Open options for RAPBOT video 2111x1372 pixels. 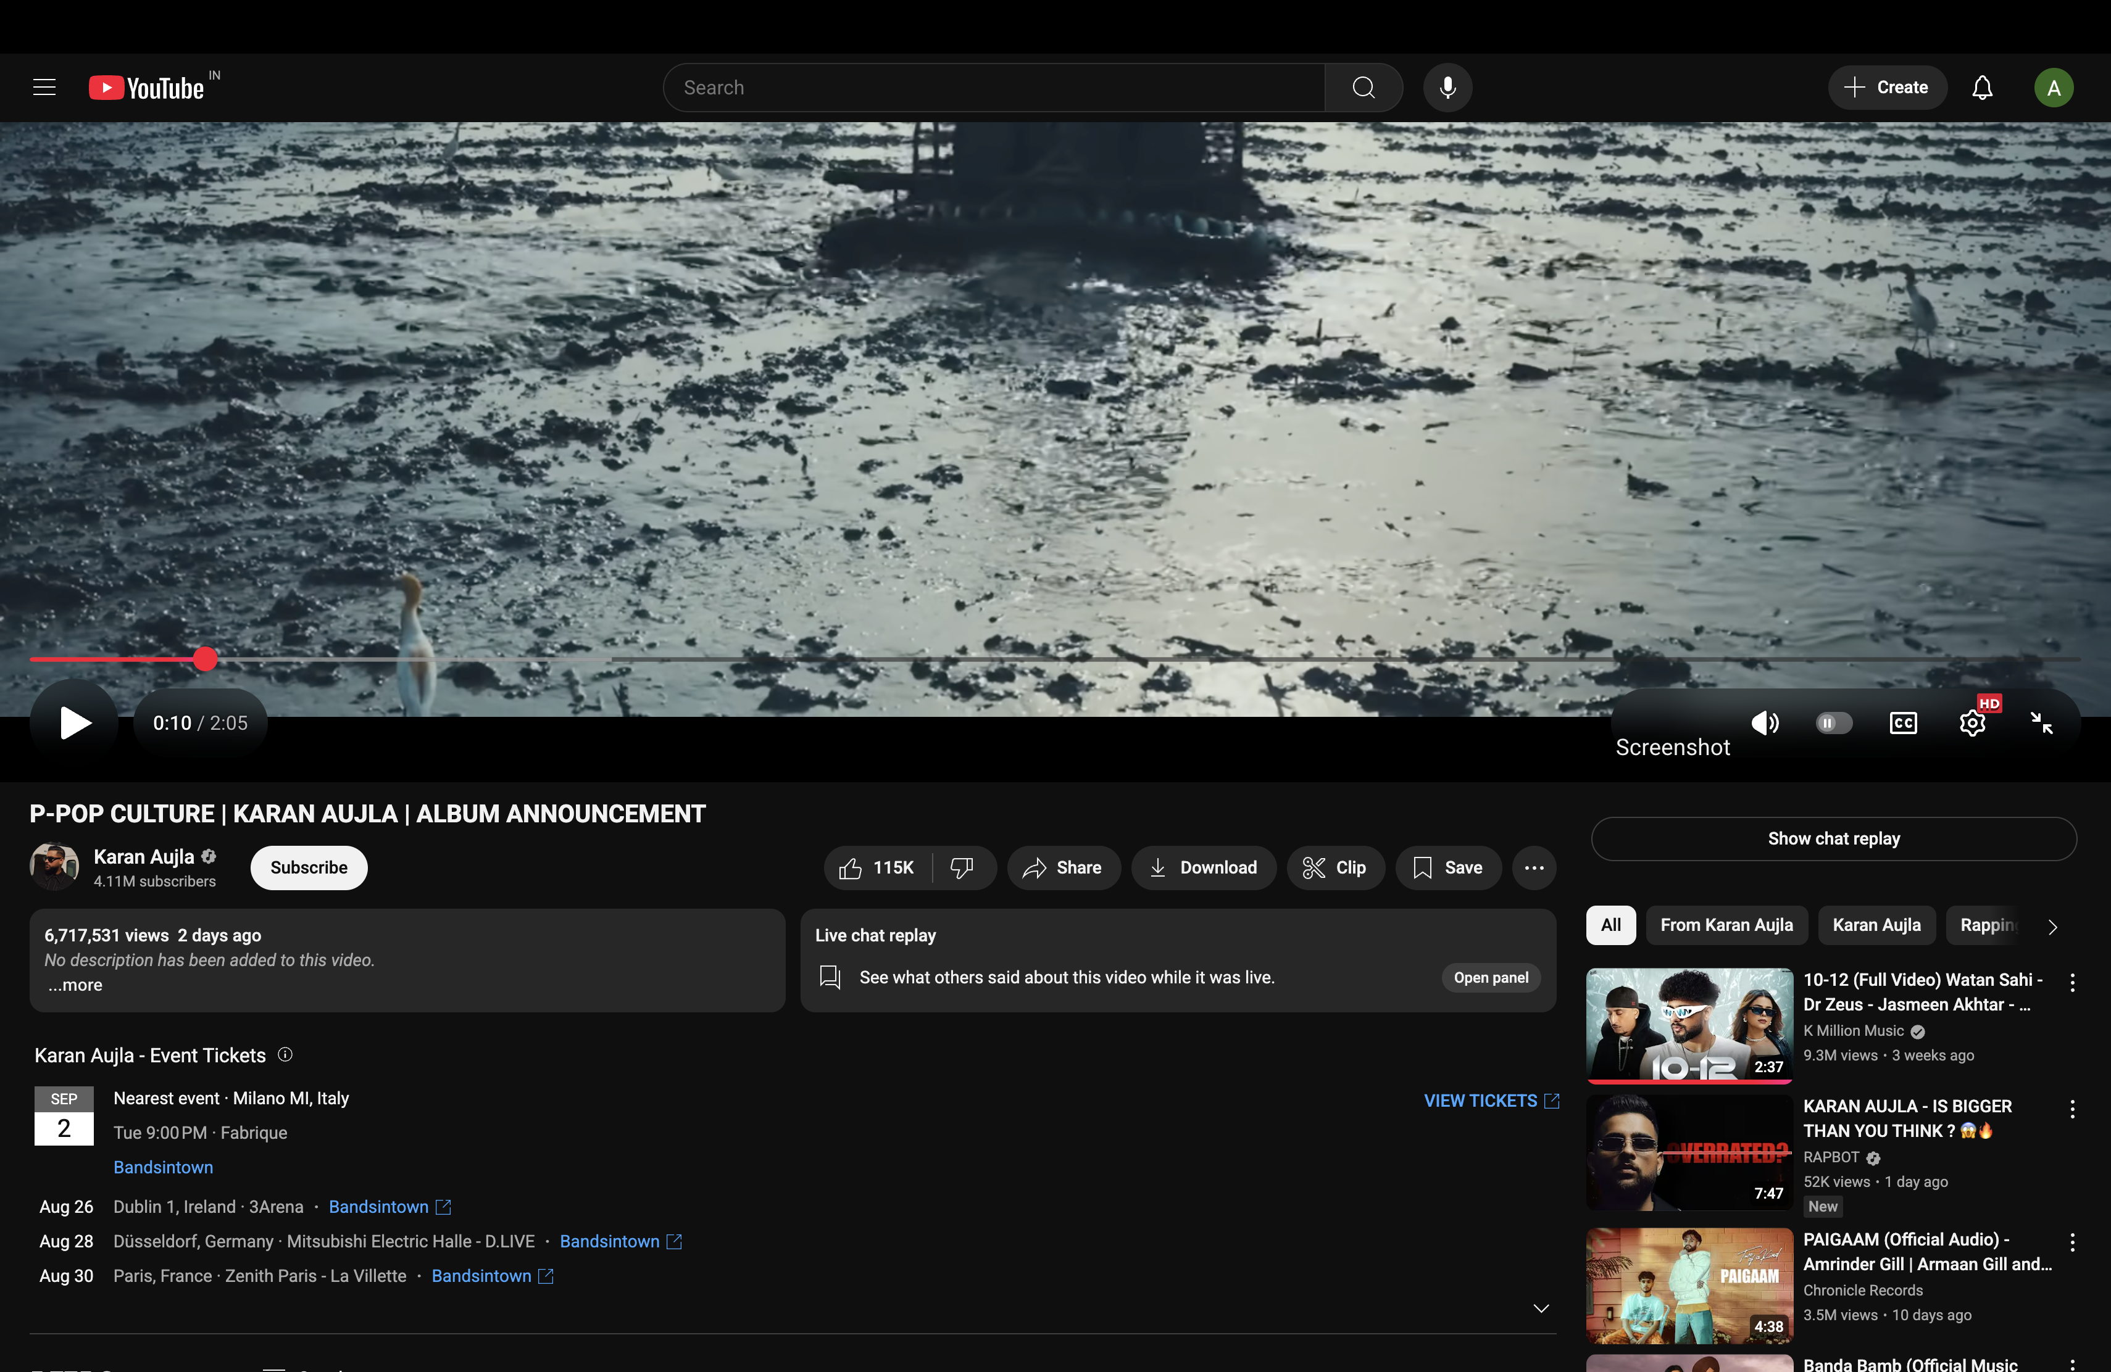2072,1109
